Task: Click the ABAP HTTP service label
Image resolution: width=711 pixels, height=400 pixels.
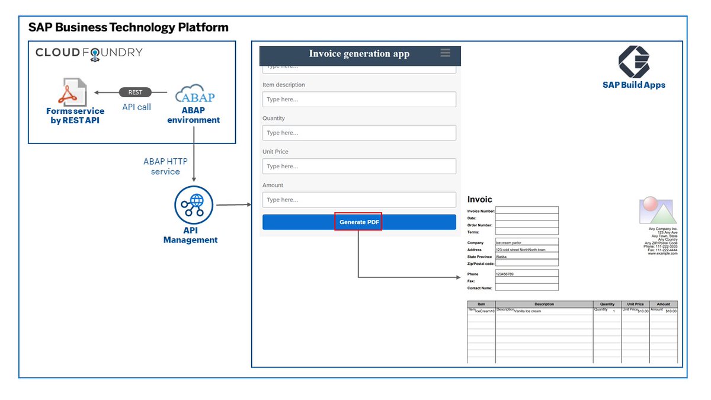Action: point(165,167)
